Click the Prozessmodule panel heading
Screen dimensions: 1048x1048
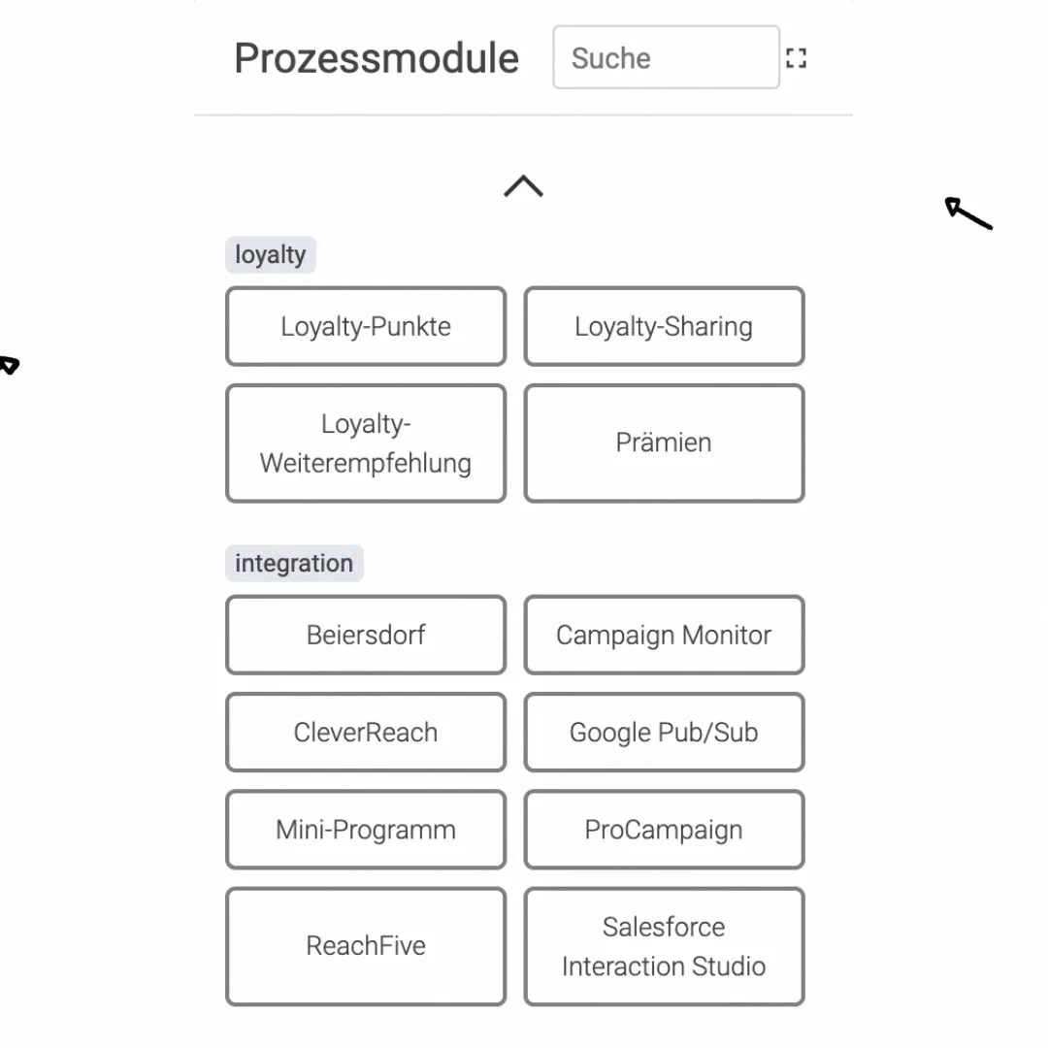coord(377,58)
